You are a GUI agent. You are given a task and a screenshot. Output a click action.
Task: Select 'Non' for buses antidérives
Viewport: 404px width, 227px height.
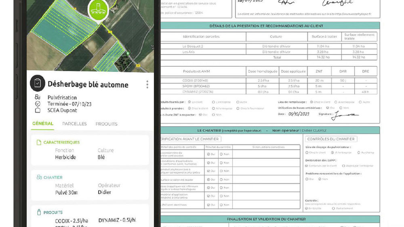[341, 108]
